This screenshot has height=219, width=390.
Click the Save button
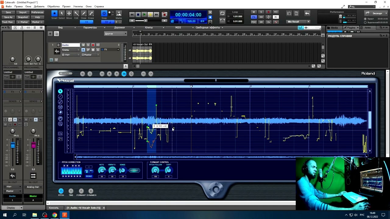tap(8, 12)
